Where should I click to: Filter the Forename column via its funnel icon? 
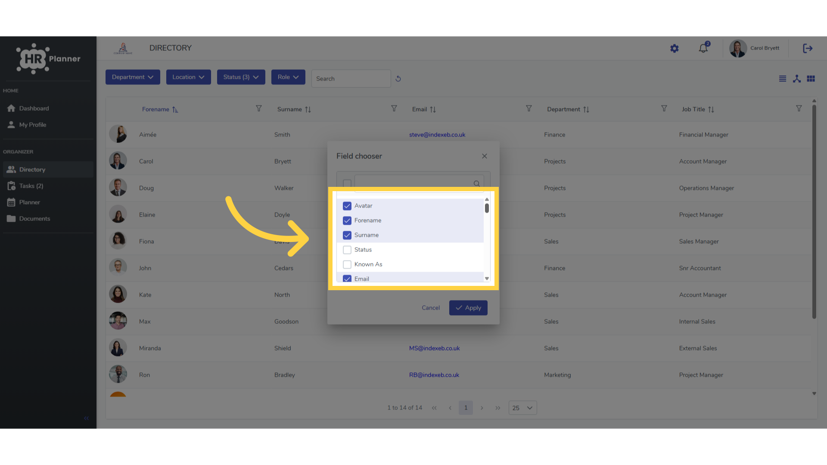tap(259, 108)
